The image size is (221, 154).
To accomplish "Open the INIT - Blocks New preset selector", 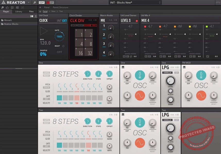I will pos(135,3).
